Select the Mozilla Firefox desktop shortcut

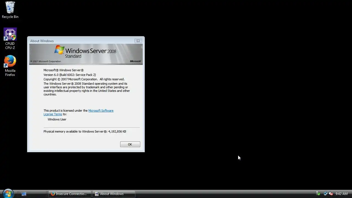pos(10,66)
